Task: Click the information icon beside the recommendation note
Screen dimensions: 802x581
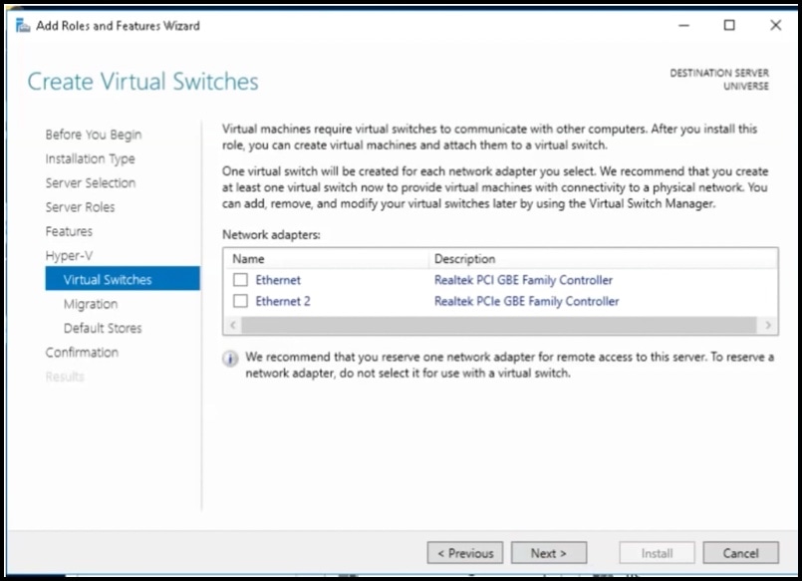Action: [x=229, y=358]
